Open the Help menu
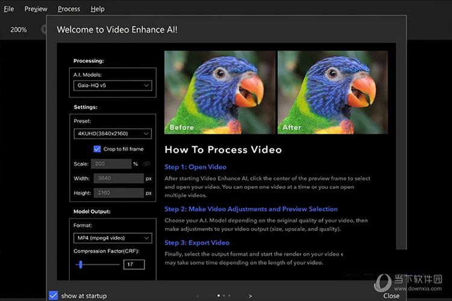 pos(98,9)
